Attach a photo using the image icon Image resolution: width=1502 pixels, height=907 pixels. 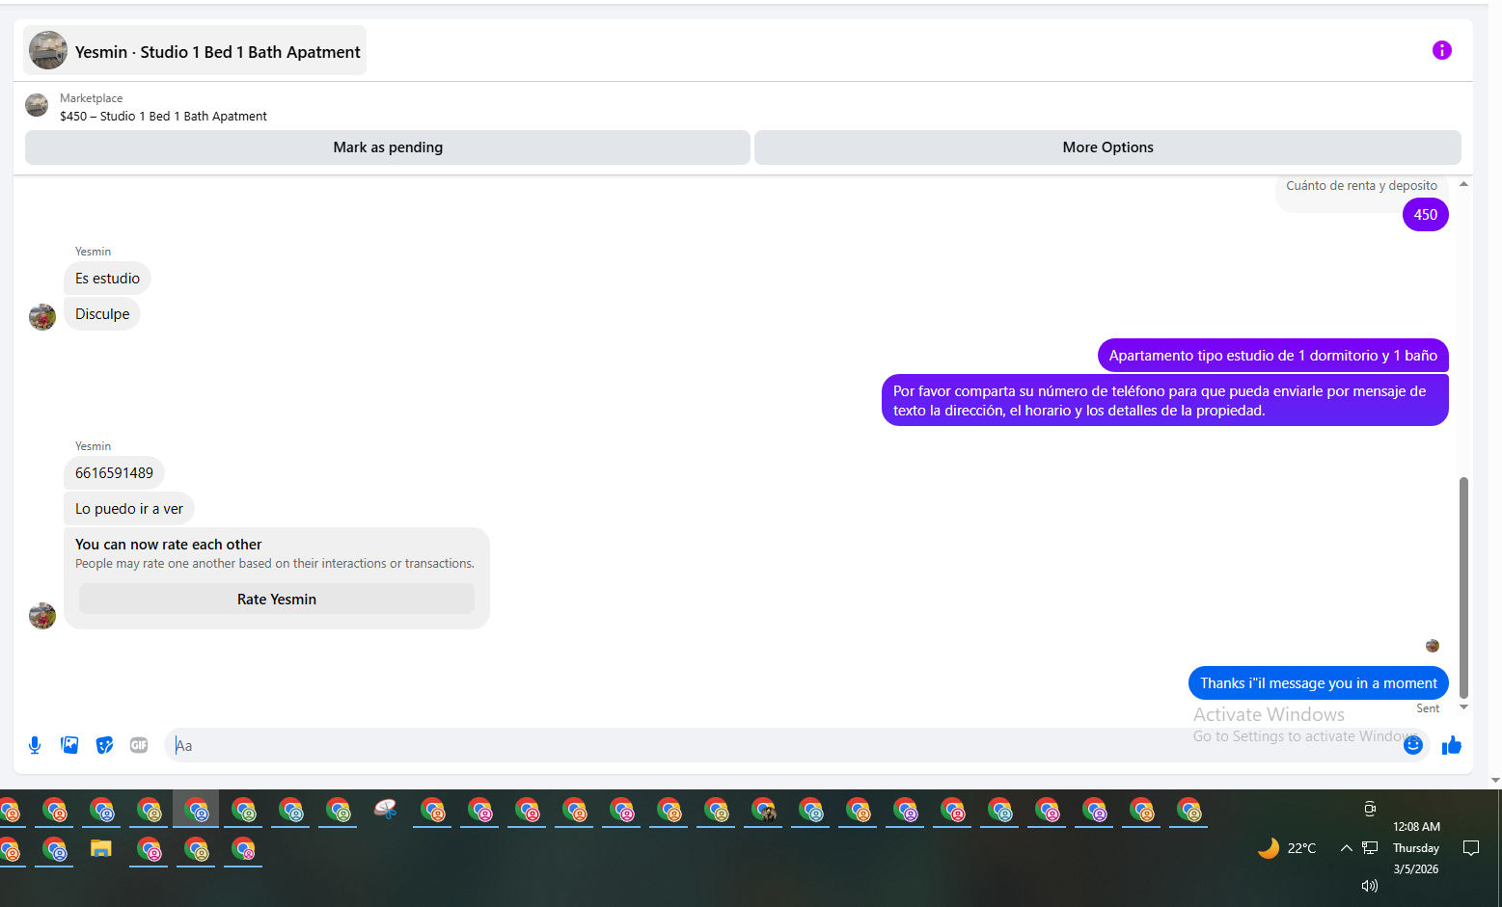pos(69,745)
